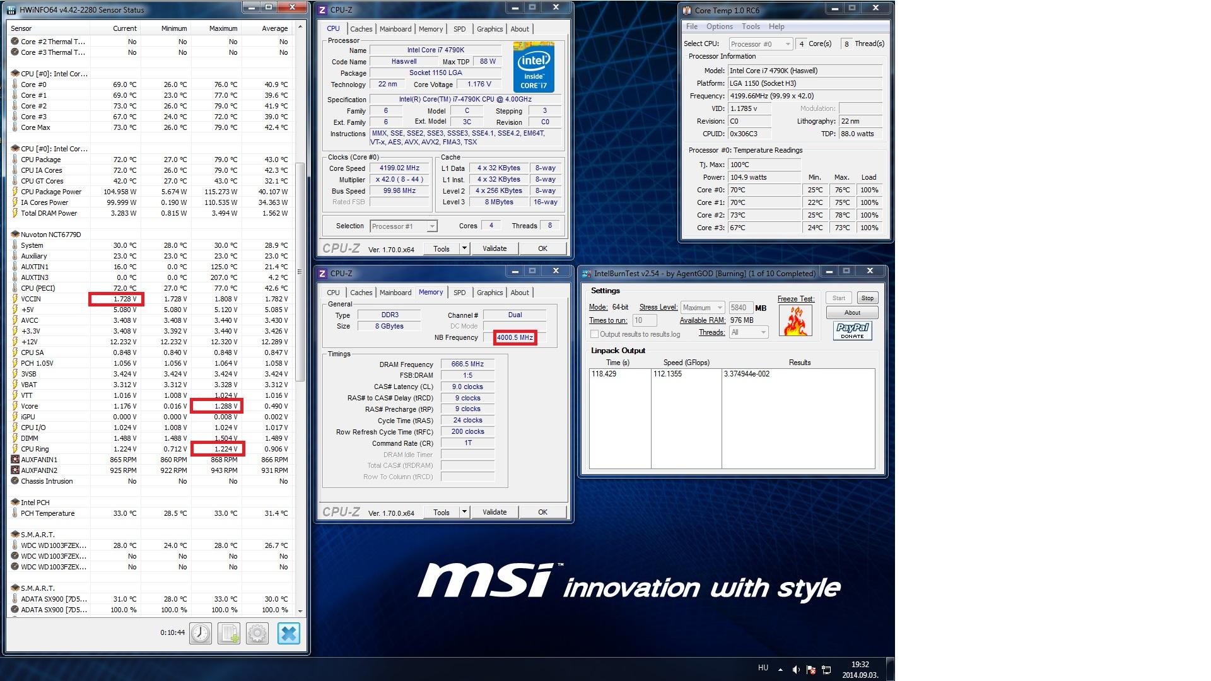Click HWiNFO scrollbar down arrow
This screenshot has width=1211, height=681.
click(300, 611)
